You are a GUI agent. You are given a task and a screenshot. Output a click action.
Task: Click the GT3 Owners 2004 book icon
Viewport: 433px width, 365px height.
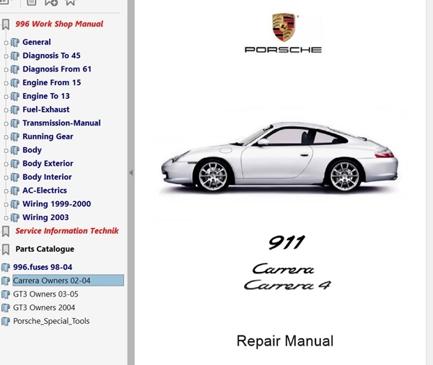pos(6,308)
